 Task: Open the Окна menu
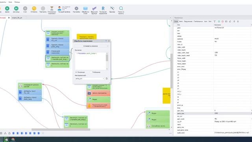pos(10,2)
